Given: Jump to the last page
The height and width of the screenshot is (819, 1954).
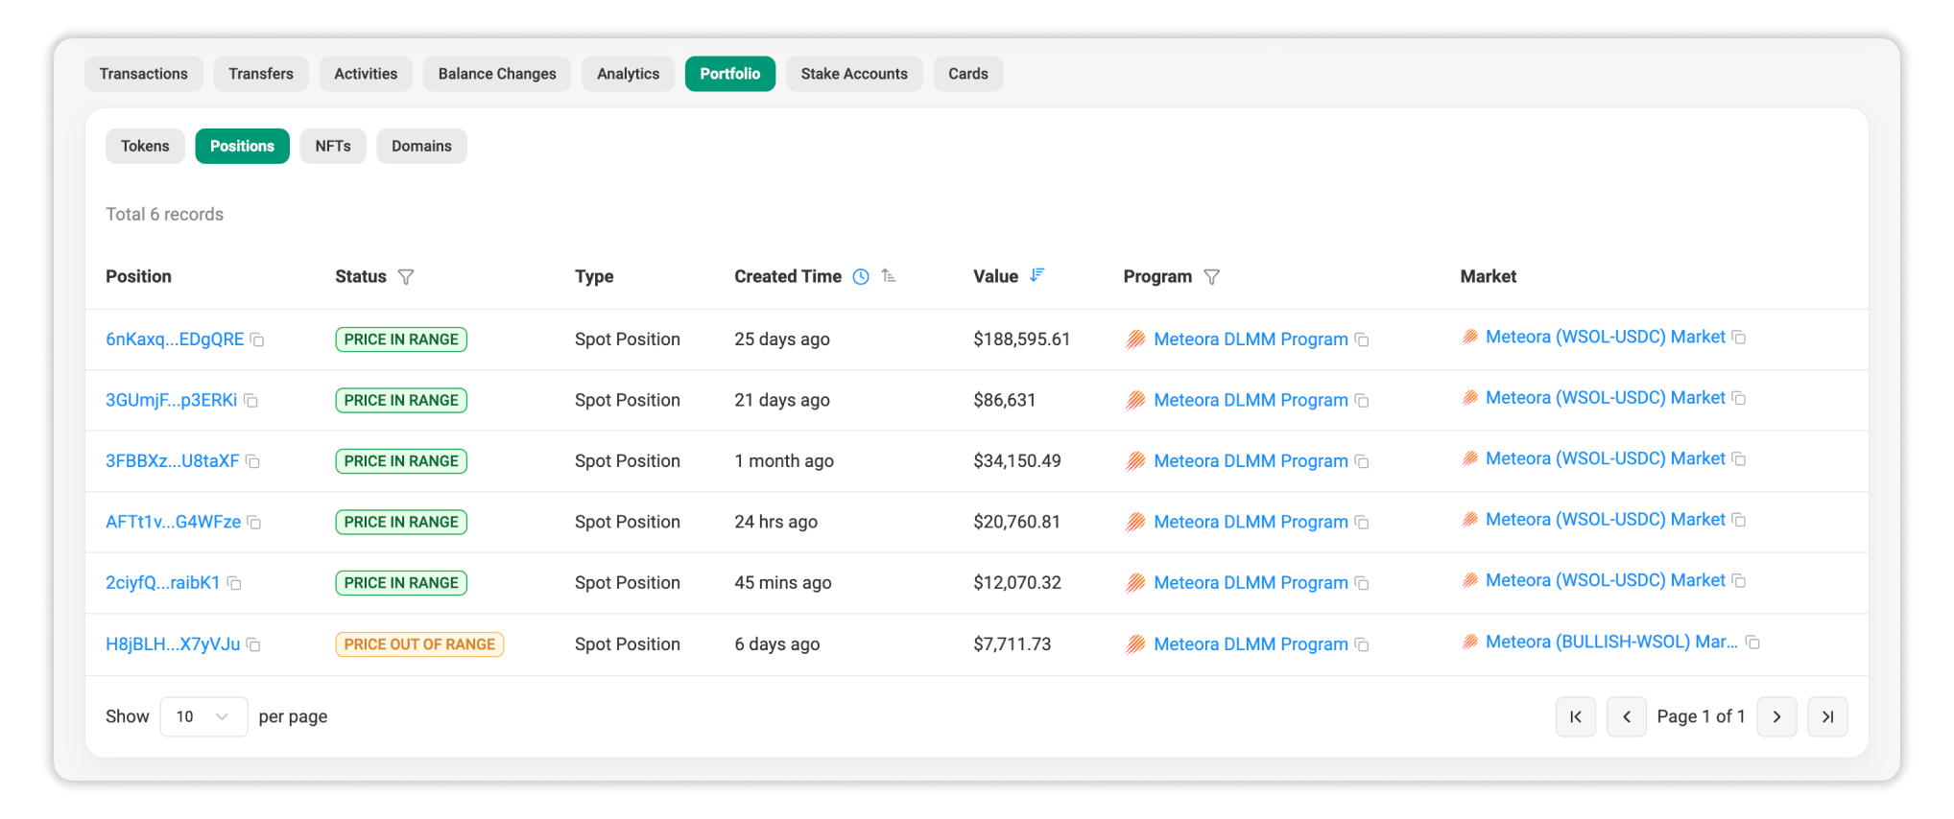Looking at the screenshot, I should pos(1827,716).
